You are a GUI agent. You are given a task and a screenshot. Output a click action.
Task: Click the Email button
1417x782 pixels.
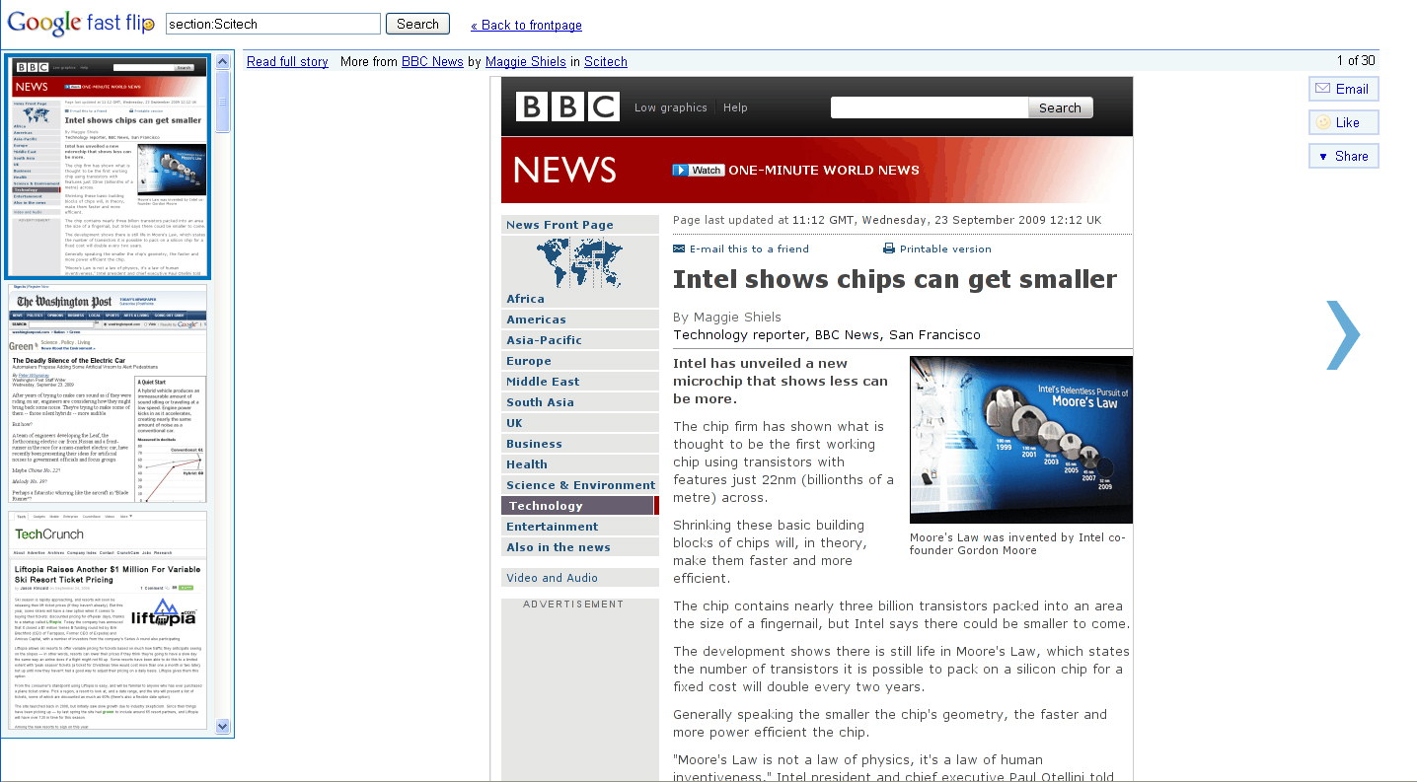(x=1343, y=89)
